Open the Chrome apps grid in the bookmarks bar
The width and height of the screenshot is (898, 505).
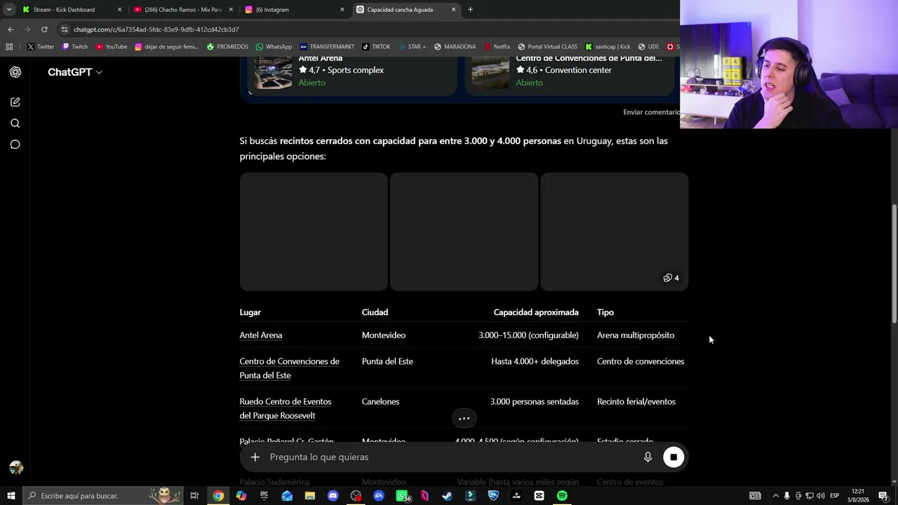point(9,47)
